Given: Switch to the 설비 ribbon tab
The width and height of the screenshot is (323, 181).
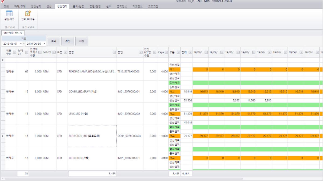Looking at the screenshot, I should [x=108, y=6].
